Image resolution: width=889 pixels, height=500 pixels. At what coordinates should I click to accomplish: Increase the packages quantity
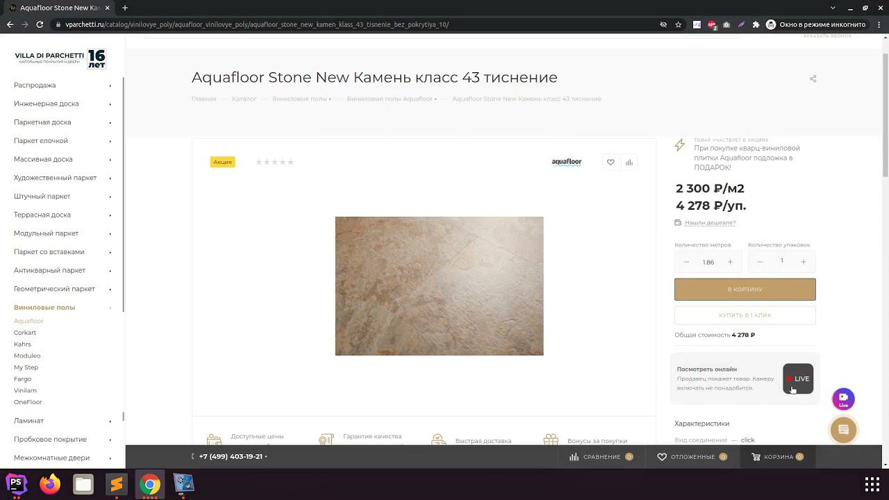click(804, 262)
